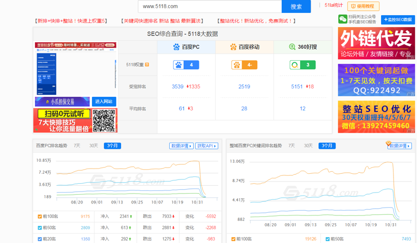Click the Baidu mobile paw icon in column header
This screenshot has height=243, width=417.
tap(233, 47)
